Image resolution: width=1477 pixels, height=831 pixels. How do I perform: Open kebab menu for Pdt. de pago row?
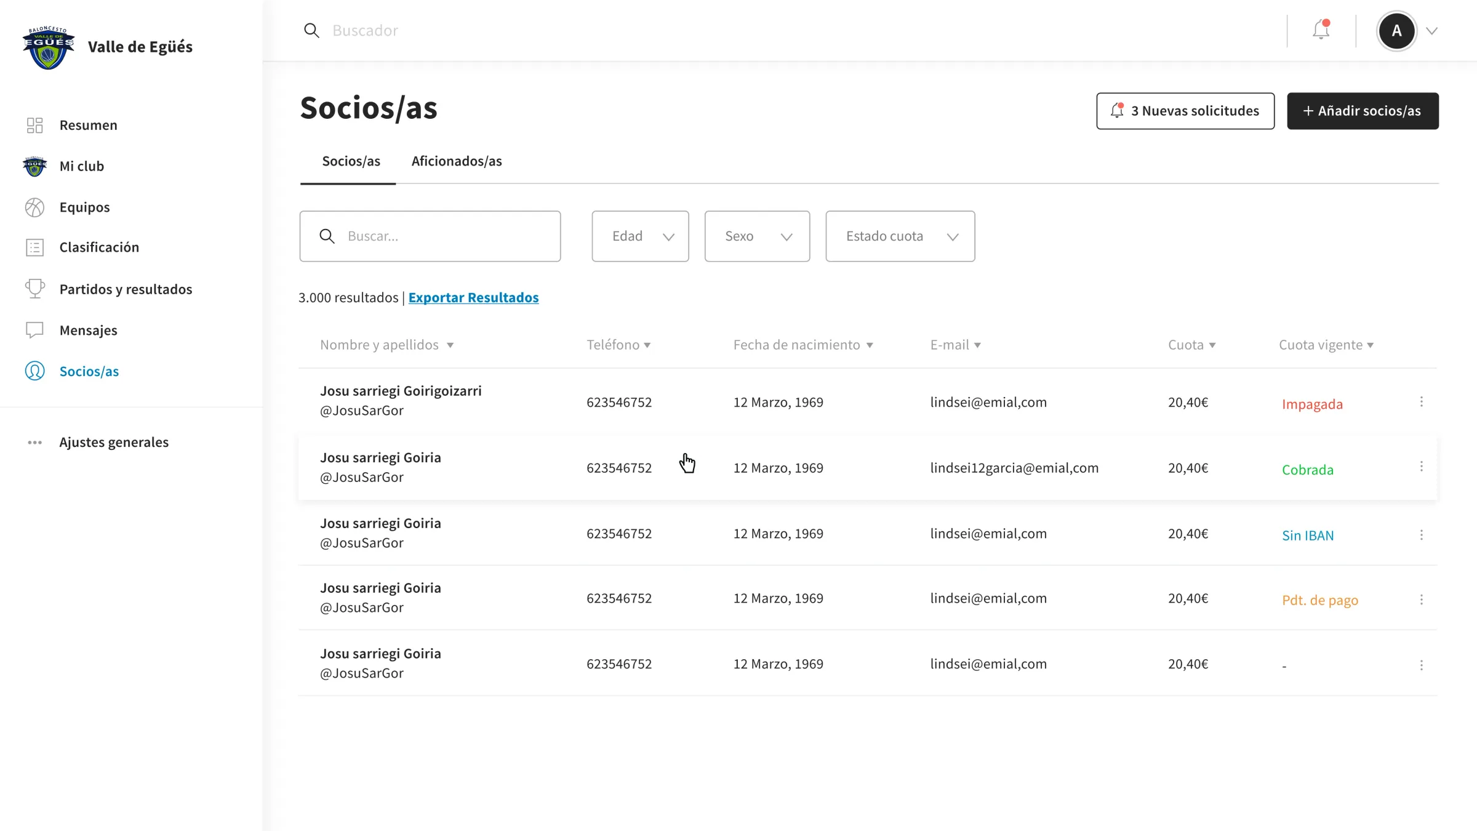(1421, 600)
